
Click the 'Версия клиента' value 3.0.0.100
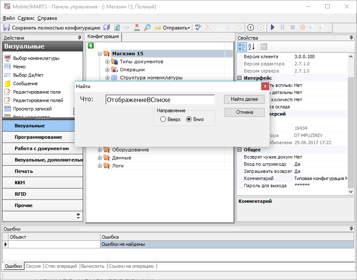(x=304, y=57)
